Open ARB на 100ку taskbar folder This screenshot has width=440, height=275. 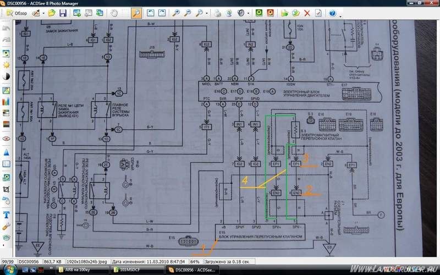tap(82, 270)
